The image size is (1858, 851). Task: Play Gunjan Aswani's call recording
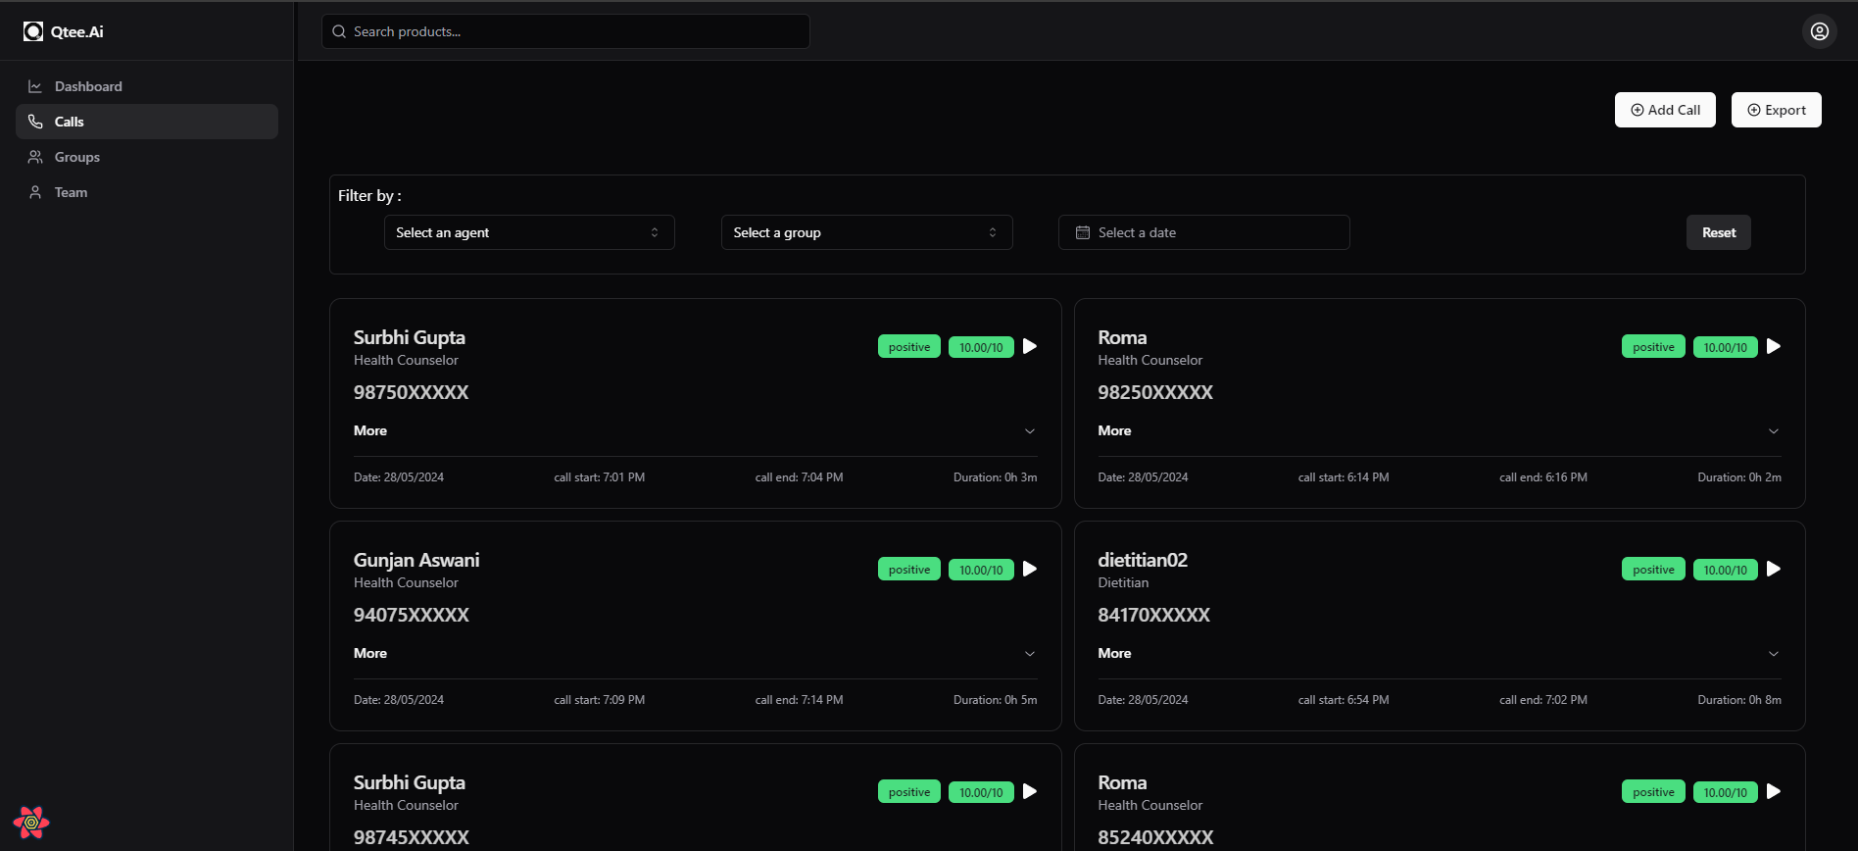(x=1030, y=569)
